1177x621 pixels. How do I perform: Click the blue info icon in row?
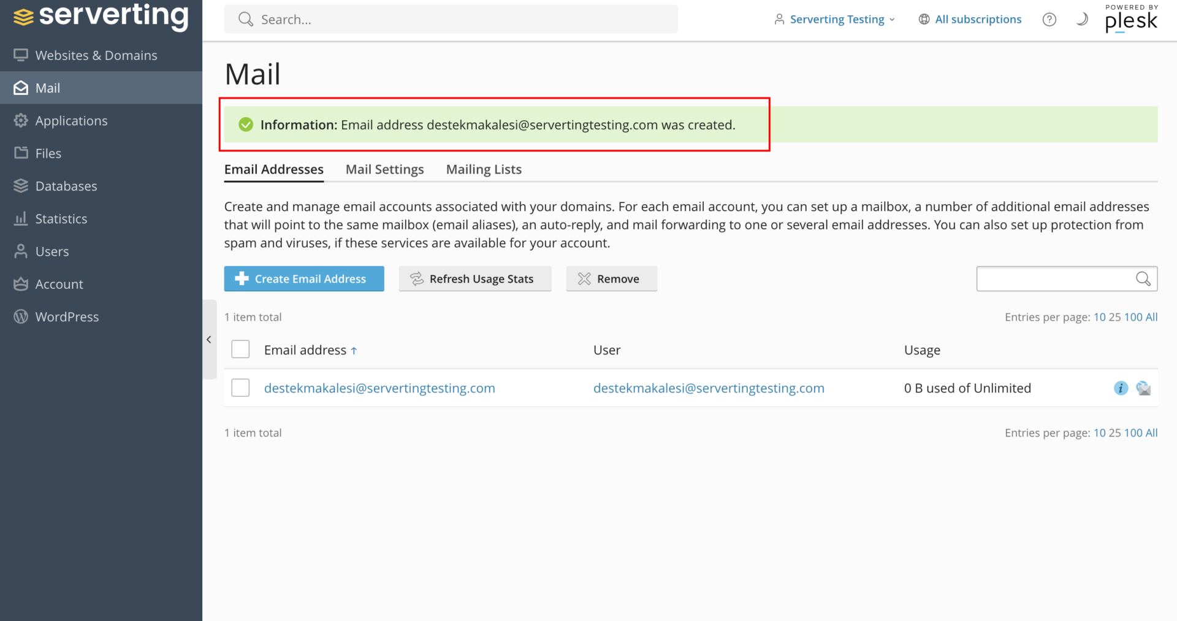pyautogui.click(x=1121, y=388)
